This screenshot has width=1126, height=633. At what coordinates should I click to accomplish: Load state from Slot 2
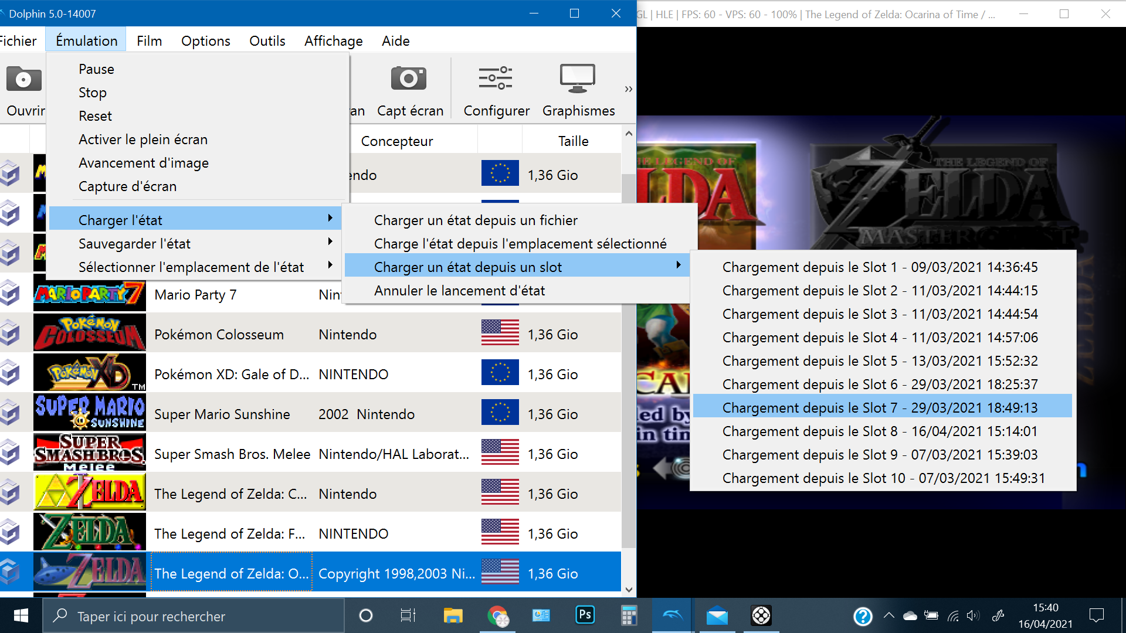(x=883, y=290)
